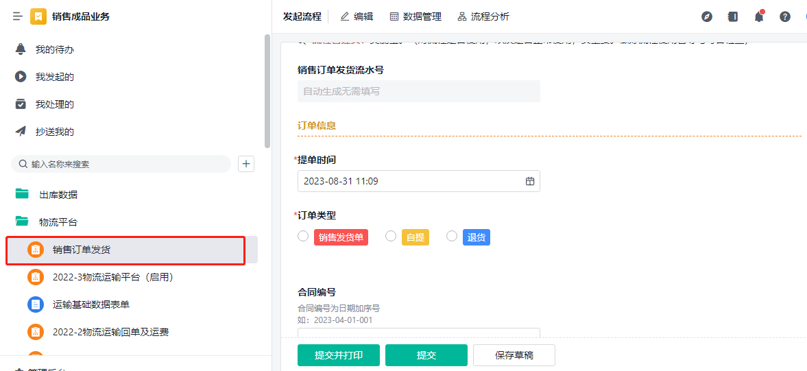The height and width of the screenshot is (371, 807).
Task: Click the plus icon beside search box
Action: coord(246,164)
